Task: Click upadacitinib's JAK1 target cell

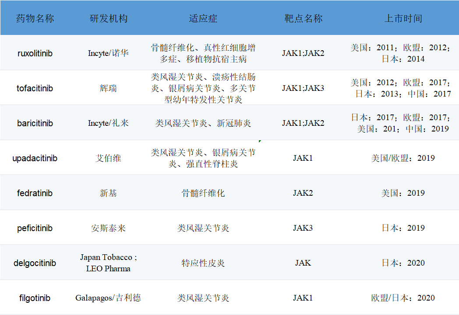Action: (x=303, y=158)
